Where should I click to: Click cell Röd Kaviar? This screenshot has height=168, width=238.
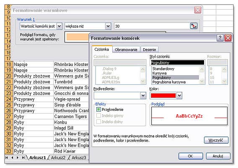click(71, 151)
